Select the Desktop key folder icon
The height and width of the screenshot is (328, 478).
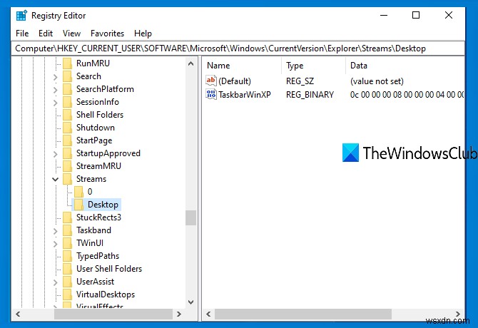(x=78, y=205)
